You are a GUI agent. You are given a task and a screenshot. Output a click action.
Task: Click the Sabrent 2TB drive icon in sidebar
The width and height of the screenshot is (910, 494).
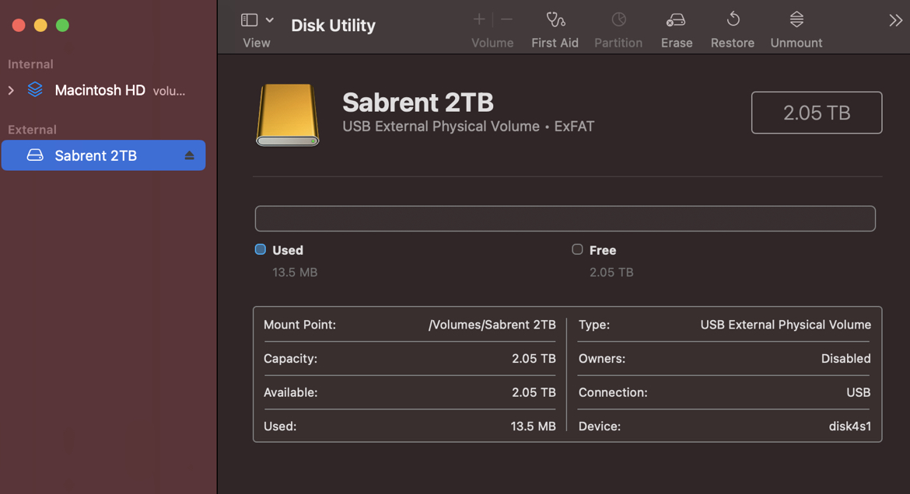click(x=35, y=155)
